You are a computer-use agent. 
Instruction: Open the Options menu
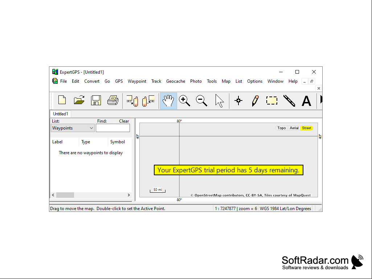[255, 81]
